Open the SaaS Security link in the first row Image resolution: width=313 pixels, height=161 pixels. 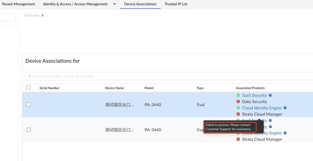tap(254, 95)
